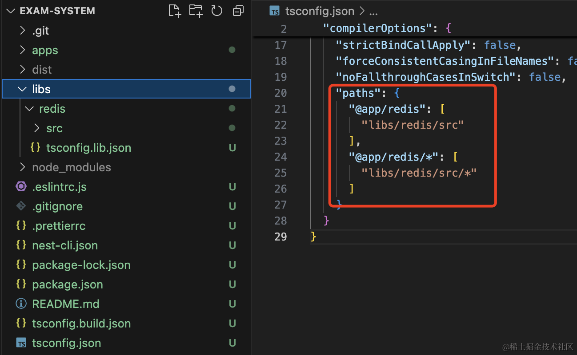
Task: Collapse the redis folder
Action: click(x=52, y=109)
